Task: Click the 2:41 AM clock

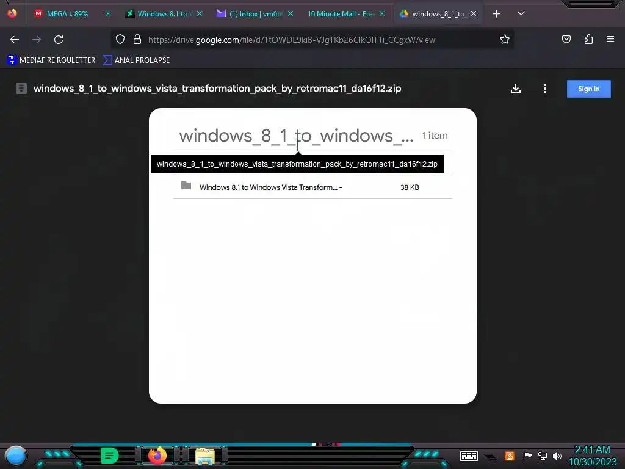Action: [x=592, y=450]
